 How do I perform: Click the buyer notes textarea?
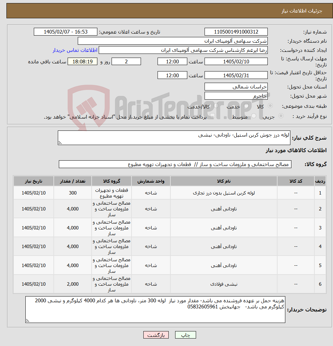point(155,310)
